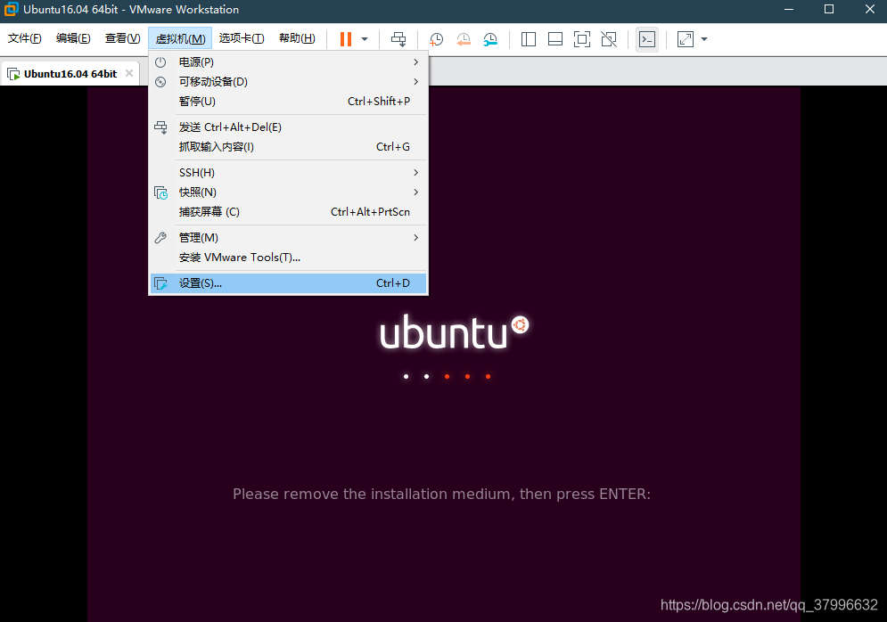Switch to the Ubuntu16.04 64bit tab
This screenshot has height=622, width=887.
click(70, 74)
